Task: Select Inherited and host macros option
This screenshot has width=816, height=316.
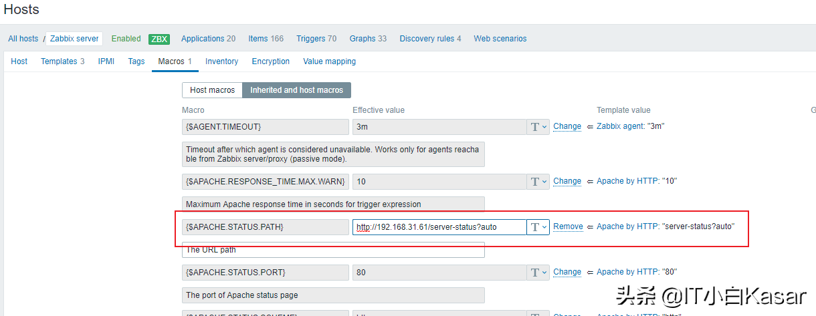Action: point(296,90)
